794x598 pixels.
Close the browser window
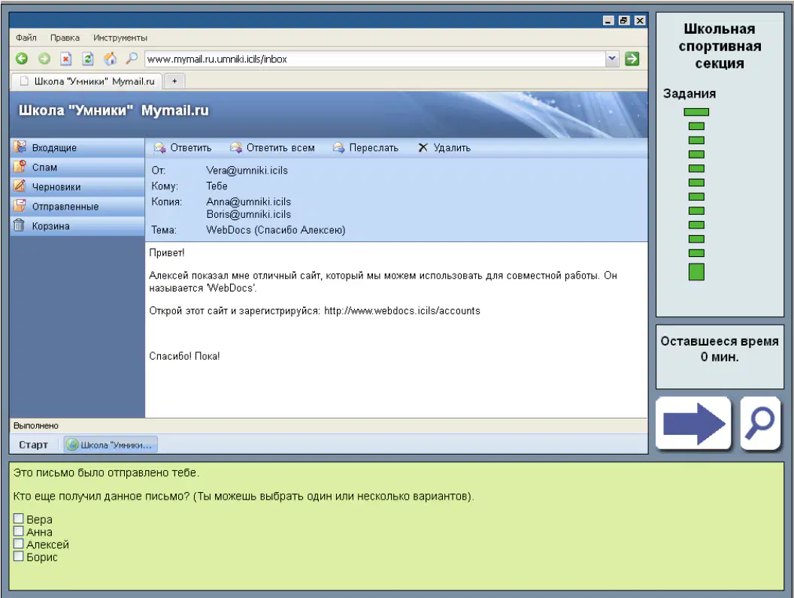pyautogui.click(x=640, y=20)
